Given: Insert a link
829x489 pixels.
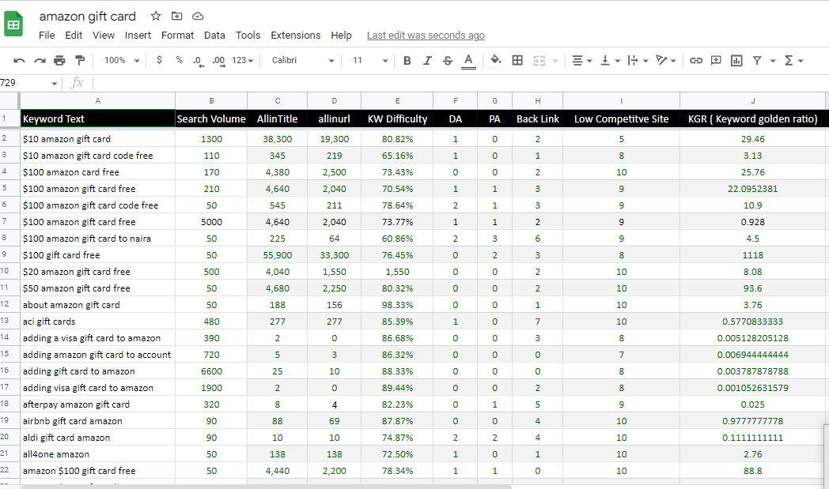Looking at the screenshot, I should click(x=696, y=61).
